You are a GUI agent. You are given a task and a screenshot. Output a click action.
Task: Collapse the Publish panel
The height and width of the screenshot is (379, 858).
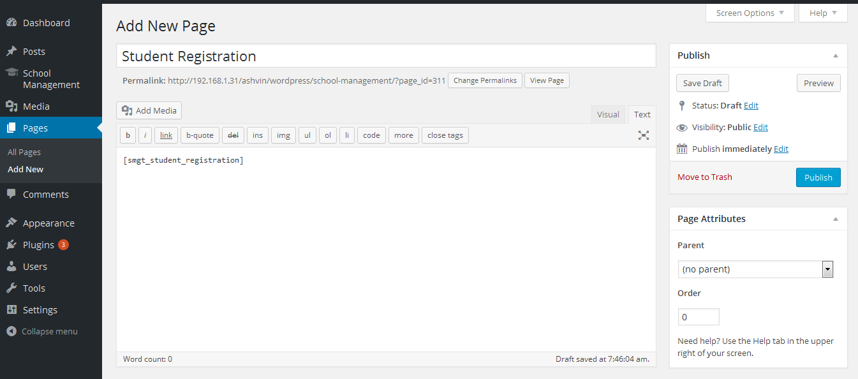pyautogui.click(x=835, y=56)
